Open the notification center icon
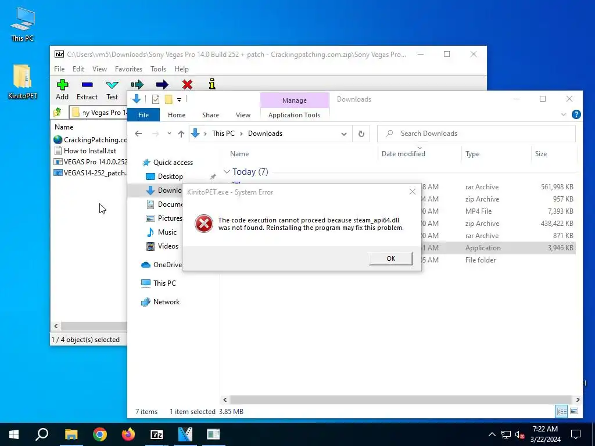The image size is (595, 446). click(576, 434)
